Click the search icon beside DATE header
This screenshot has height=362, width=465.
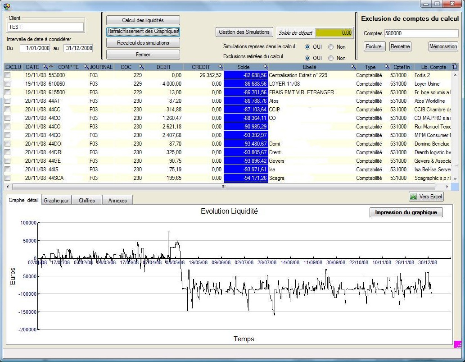tap(45, 67)
